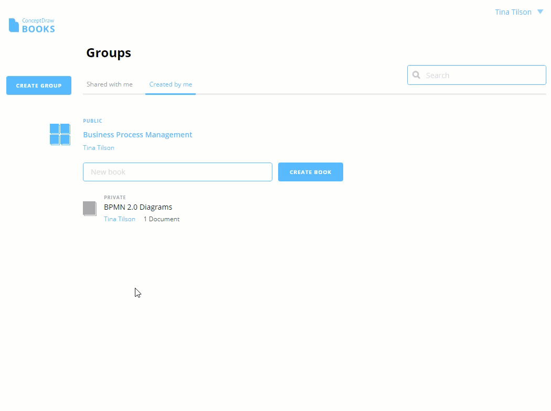Viewport: 551px width, 411px height.
Task: Click the Groups page heading
Action: click(x=109, y=52)
